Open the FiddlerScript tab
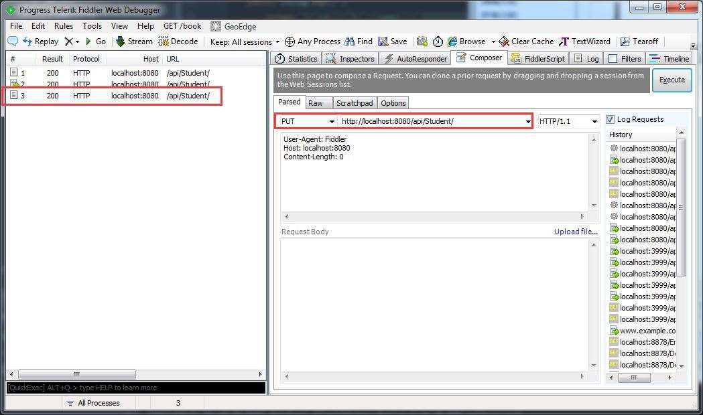Image resolution: width=703 pixels, height=415 pixels. click(538, 59)
